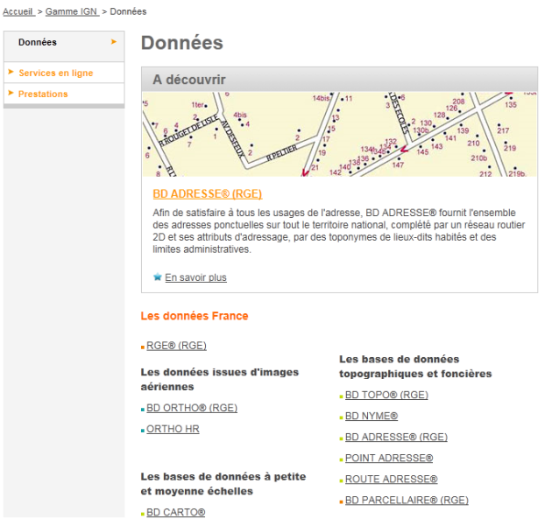552x519 pixels.
Task: Select Données in the sidebar menu
Action: [x=38, y=42]
